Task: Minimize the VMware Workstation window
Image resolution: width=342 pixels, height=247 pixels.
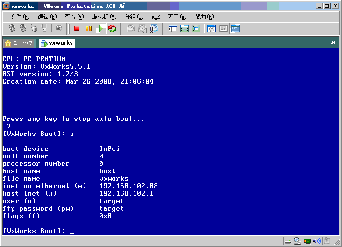Action: tap(319, 6)
